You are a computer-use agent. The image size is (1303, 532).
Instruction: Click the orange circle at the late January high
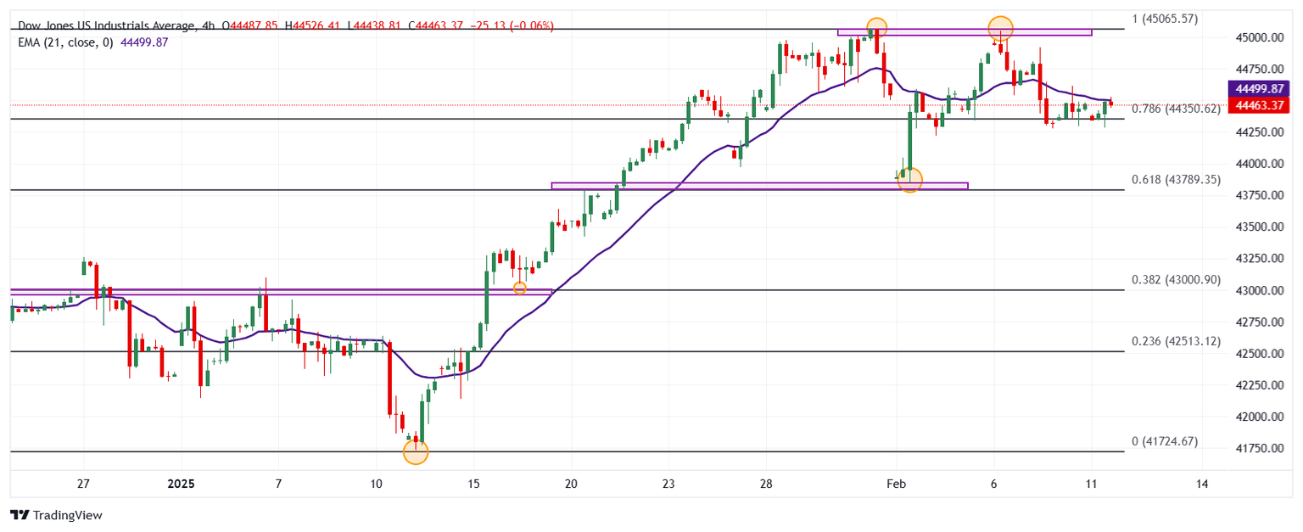(876, 27)
